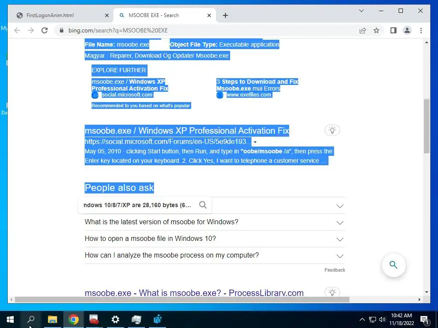Screen dimensions: 438x328
Task: Click the magnifier in the selected-text search popup
Action: click(203, 205)
